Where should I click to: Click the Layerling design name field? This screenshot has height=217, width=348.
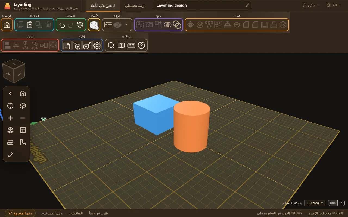tap(203, 5)
